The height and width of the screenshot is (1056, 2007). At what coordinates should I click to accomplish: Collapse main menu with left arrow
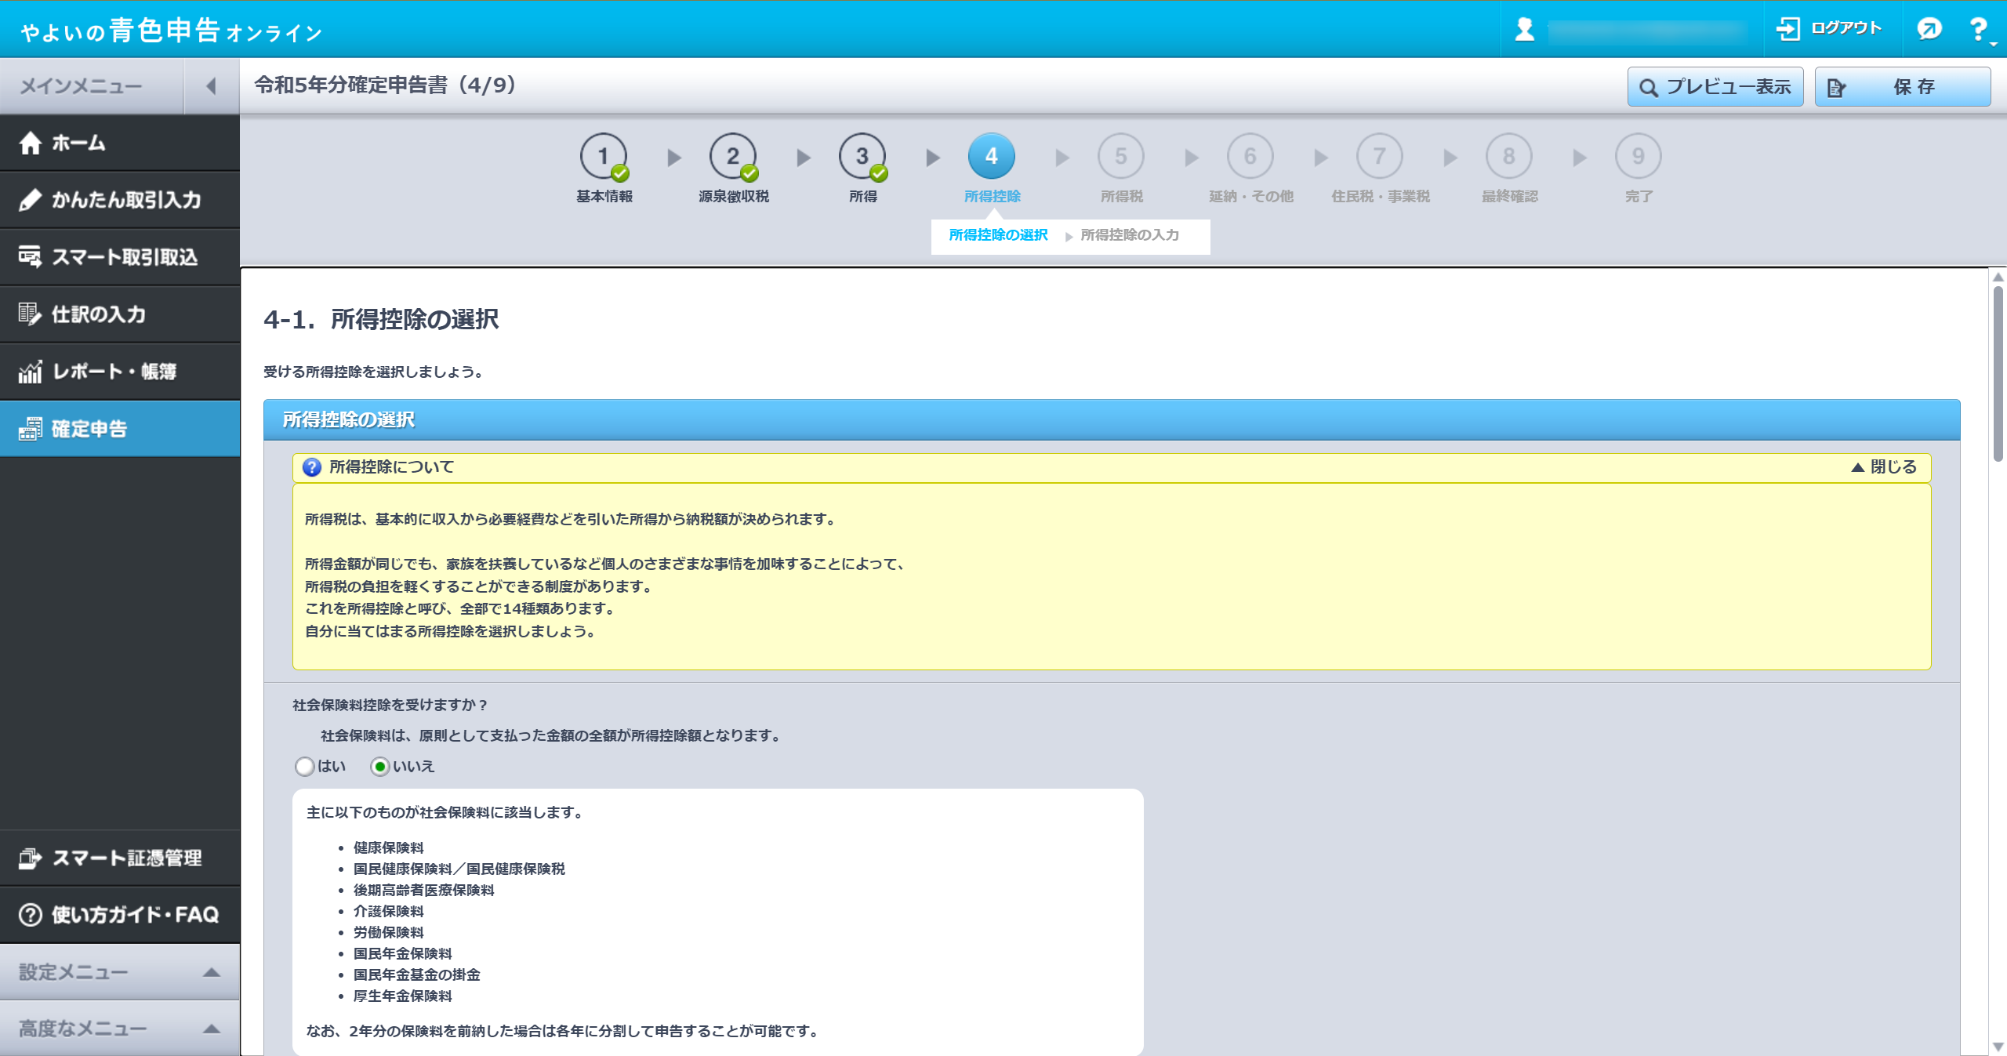point(211,86)
